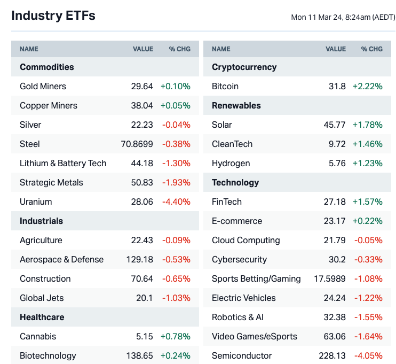Click the Industry ETFs page title
The image size is (396, 364).
click(53, 16)
